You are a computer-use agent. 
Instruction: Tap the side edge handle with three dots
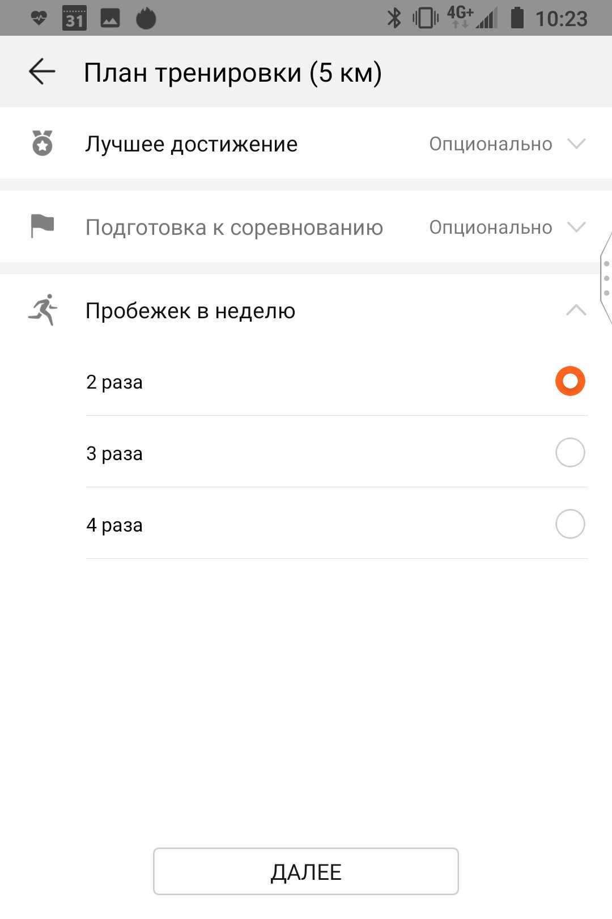tap(606, 278)
